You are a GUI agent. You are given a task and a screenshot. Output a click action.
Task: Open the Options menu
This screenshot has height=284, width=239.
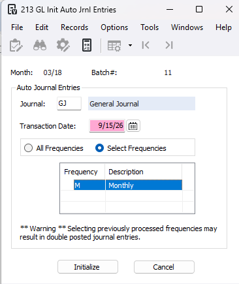click(x=114, y=27)
